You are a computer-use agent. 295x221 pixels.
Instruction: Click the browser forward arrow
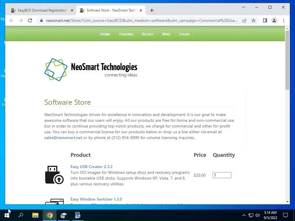pos(21,20)
